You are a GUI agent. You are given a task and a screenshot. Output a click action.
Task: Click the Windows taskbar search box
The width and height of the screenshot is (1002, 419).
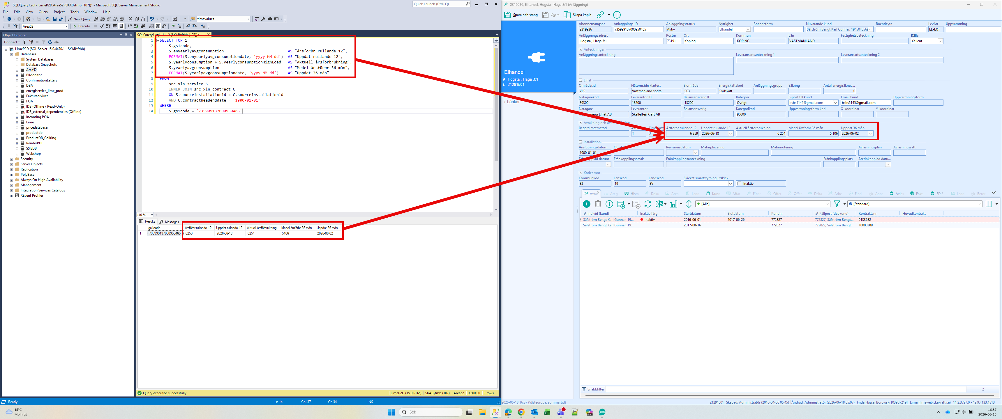click(x=431, y=412)
